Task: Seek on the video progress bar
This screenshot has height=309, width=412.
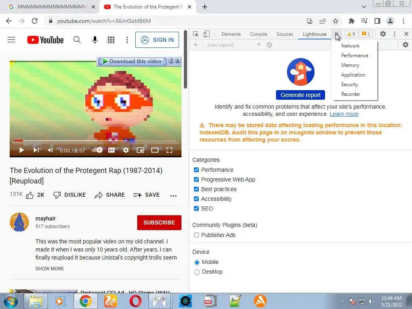Action: [96, 141]
